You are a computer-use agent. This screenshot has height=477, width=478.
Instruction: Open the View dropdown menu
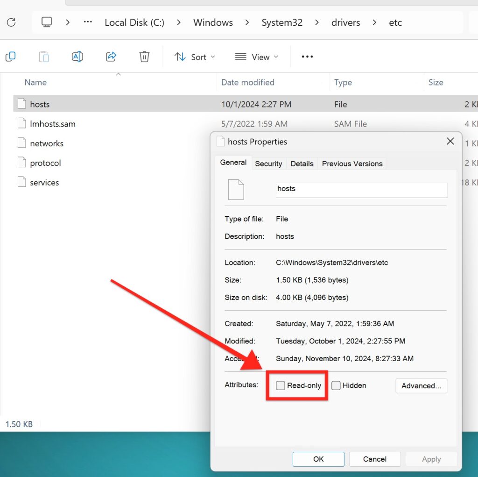point(257,57)
